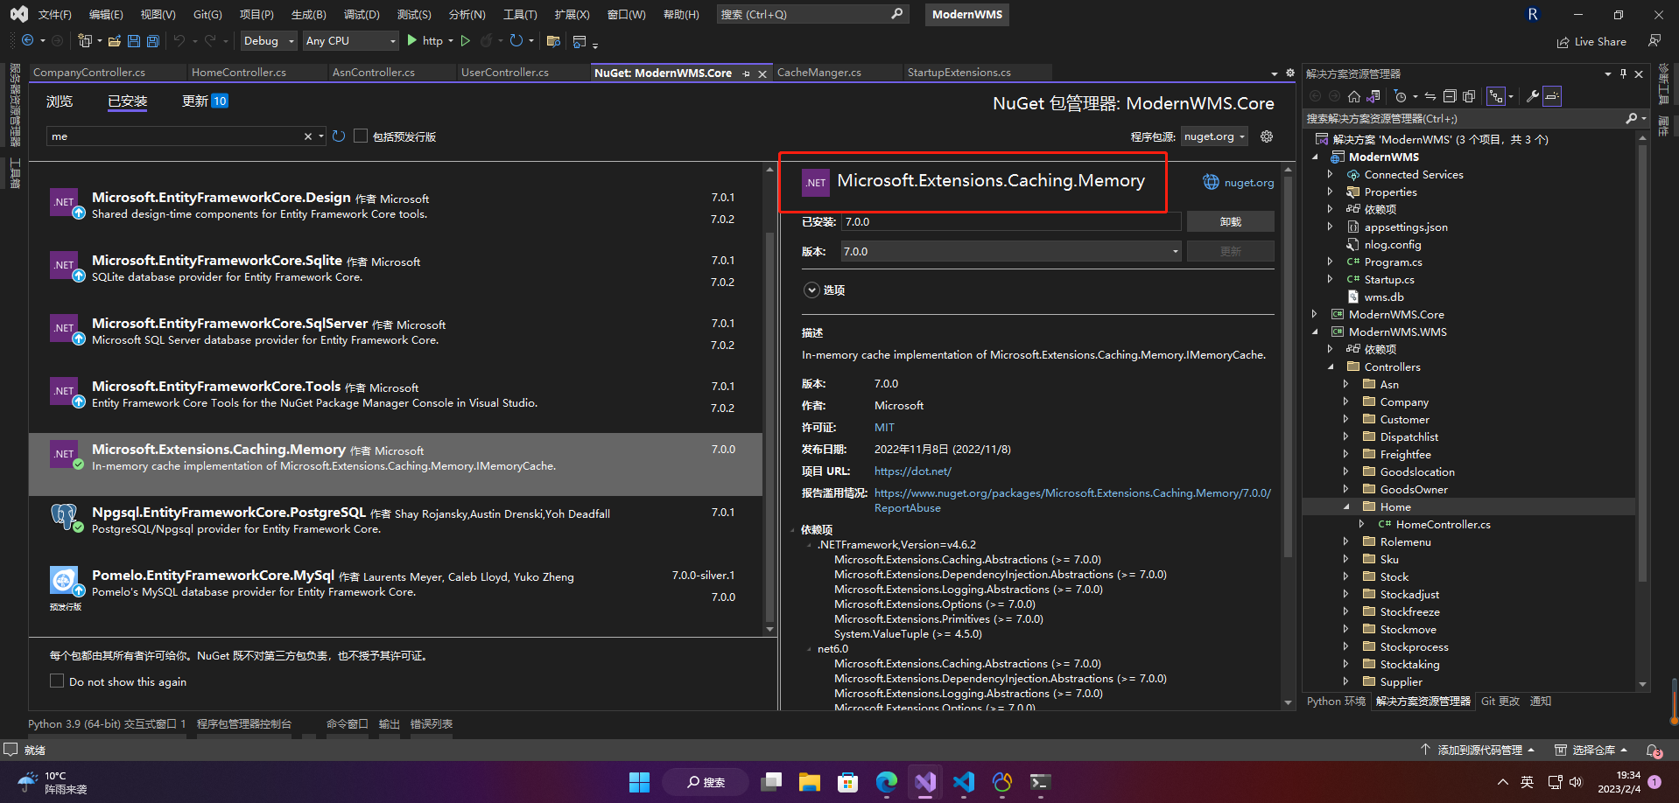The width and height of the screenshot is (1679, 803).
Task: Toggle the nested view tree icon
Action: click(1496, 96)
